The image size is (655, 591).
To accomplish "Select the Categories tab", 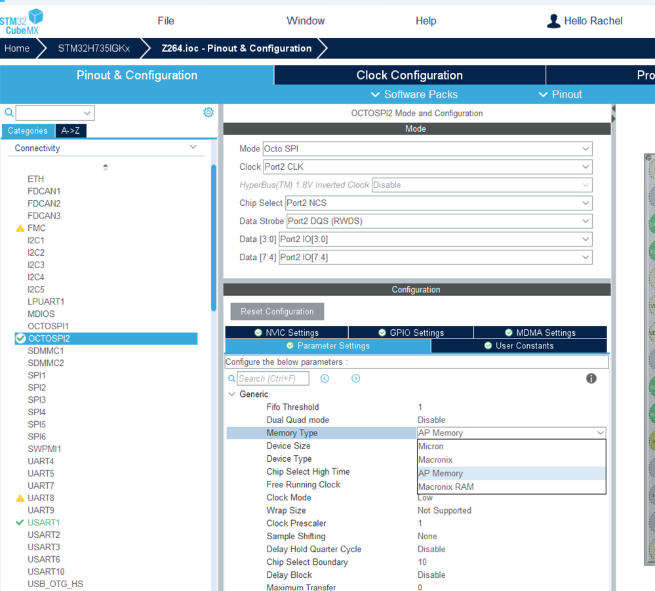I will point(28,131).
